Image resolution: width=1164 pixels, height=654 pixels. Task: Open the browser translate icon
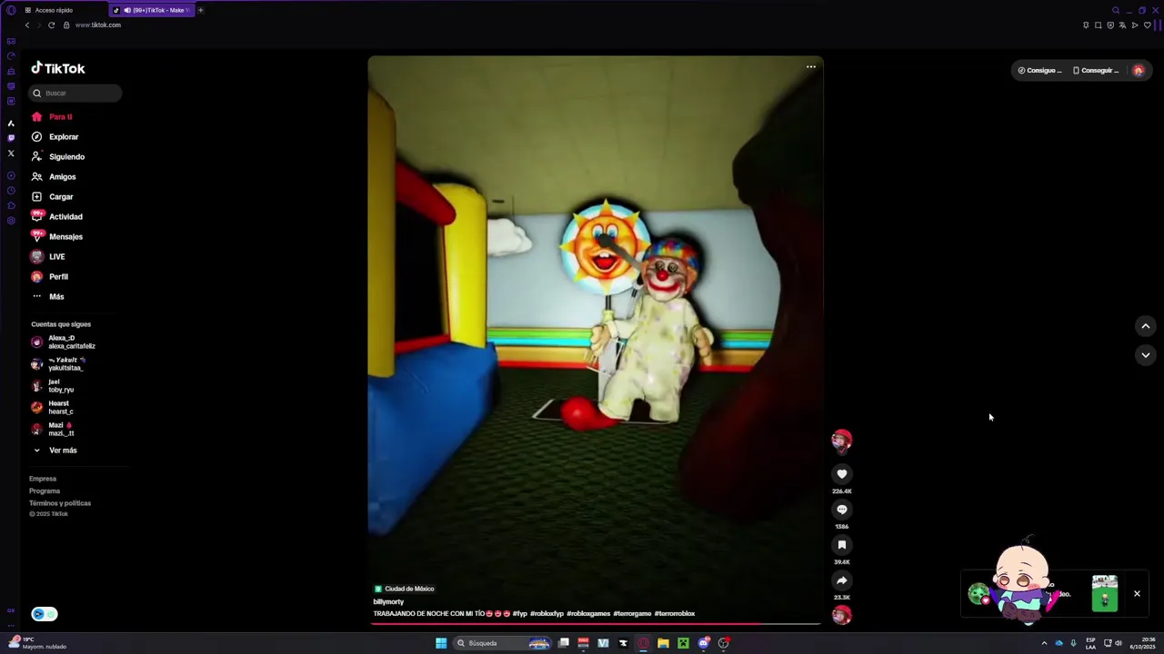point(1122,25)
